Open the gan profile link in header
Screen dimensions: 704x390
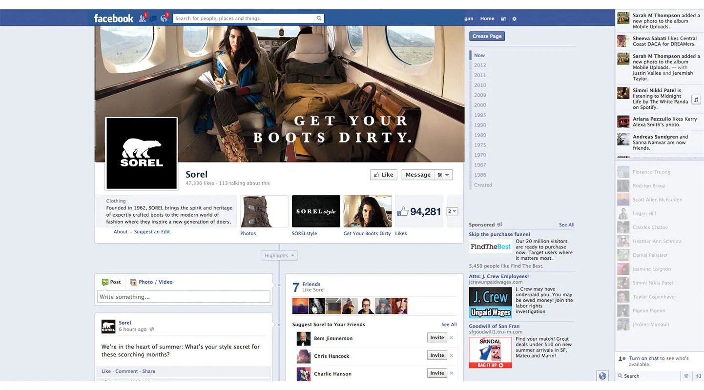tap(469, 19)
